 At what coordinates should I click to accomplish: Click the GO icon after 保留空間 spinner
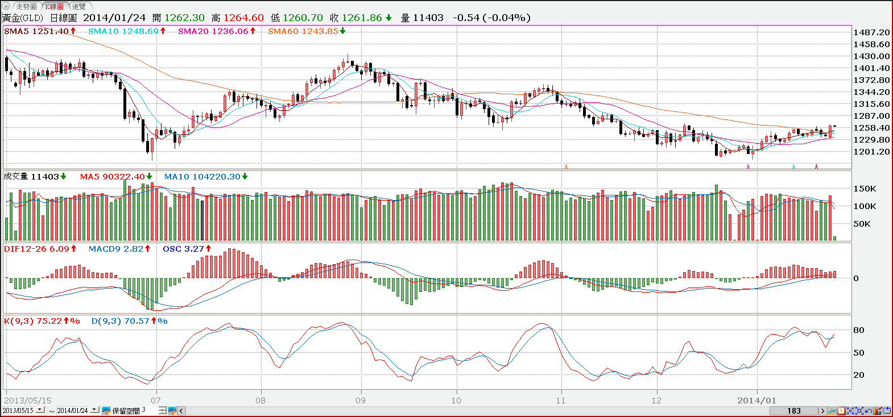(x=172, y=411)
